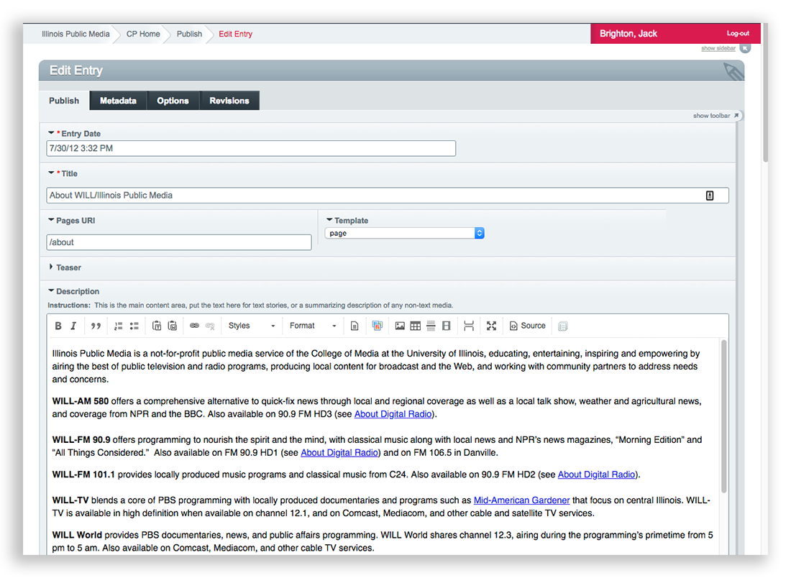
Task: Click the bold text 'WILL-TV'
Action: (70, 500)
